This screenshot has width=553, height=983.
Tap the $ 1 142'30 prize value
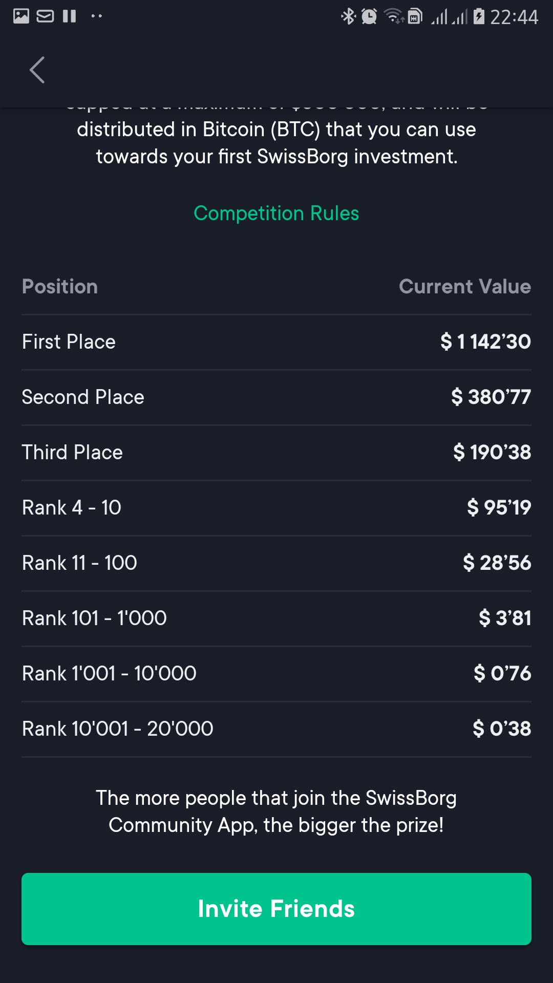coord(485,341)
